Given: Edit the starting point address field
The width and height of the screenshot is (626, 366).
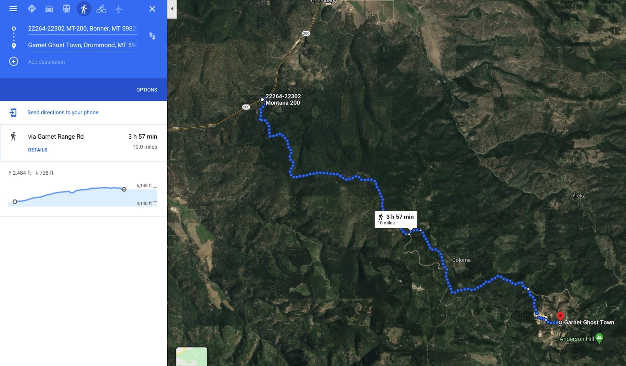Looking at the screenshot, I should tap(82, 28).
